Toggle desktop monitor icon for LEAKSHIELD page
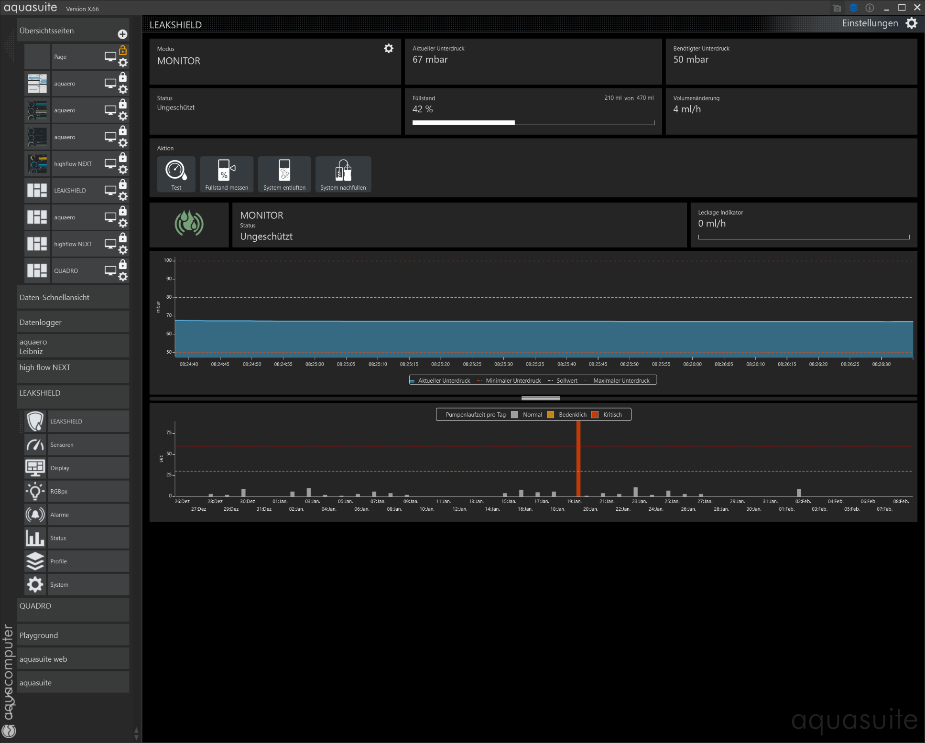The image size is (925, 743). click(x=110, y=190)
